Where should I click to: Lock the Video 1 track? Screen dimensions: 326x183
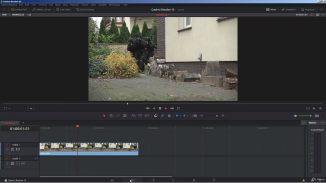tap(7, 149)
